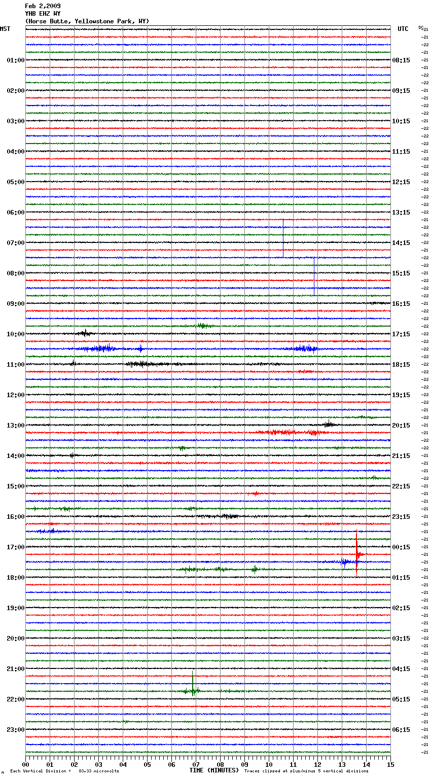Click the 04:15 UTC time label

coord(401,669)
